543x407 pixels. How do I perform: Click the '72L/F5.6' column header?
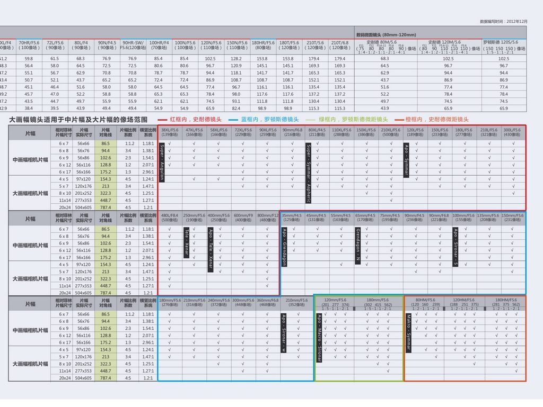tap(55, 46)
